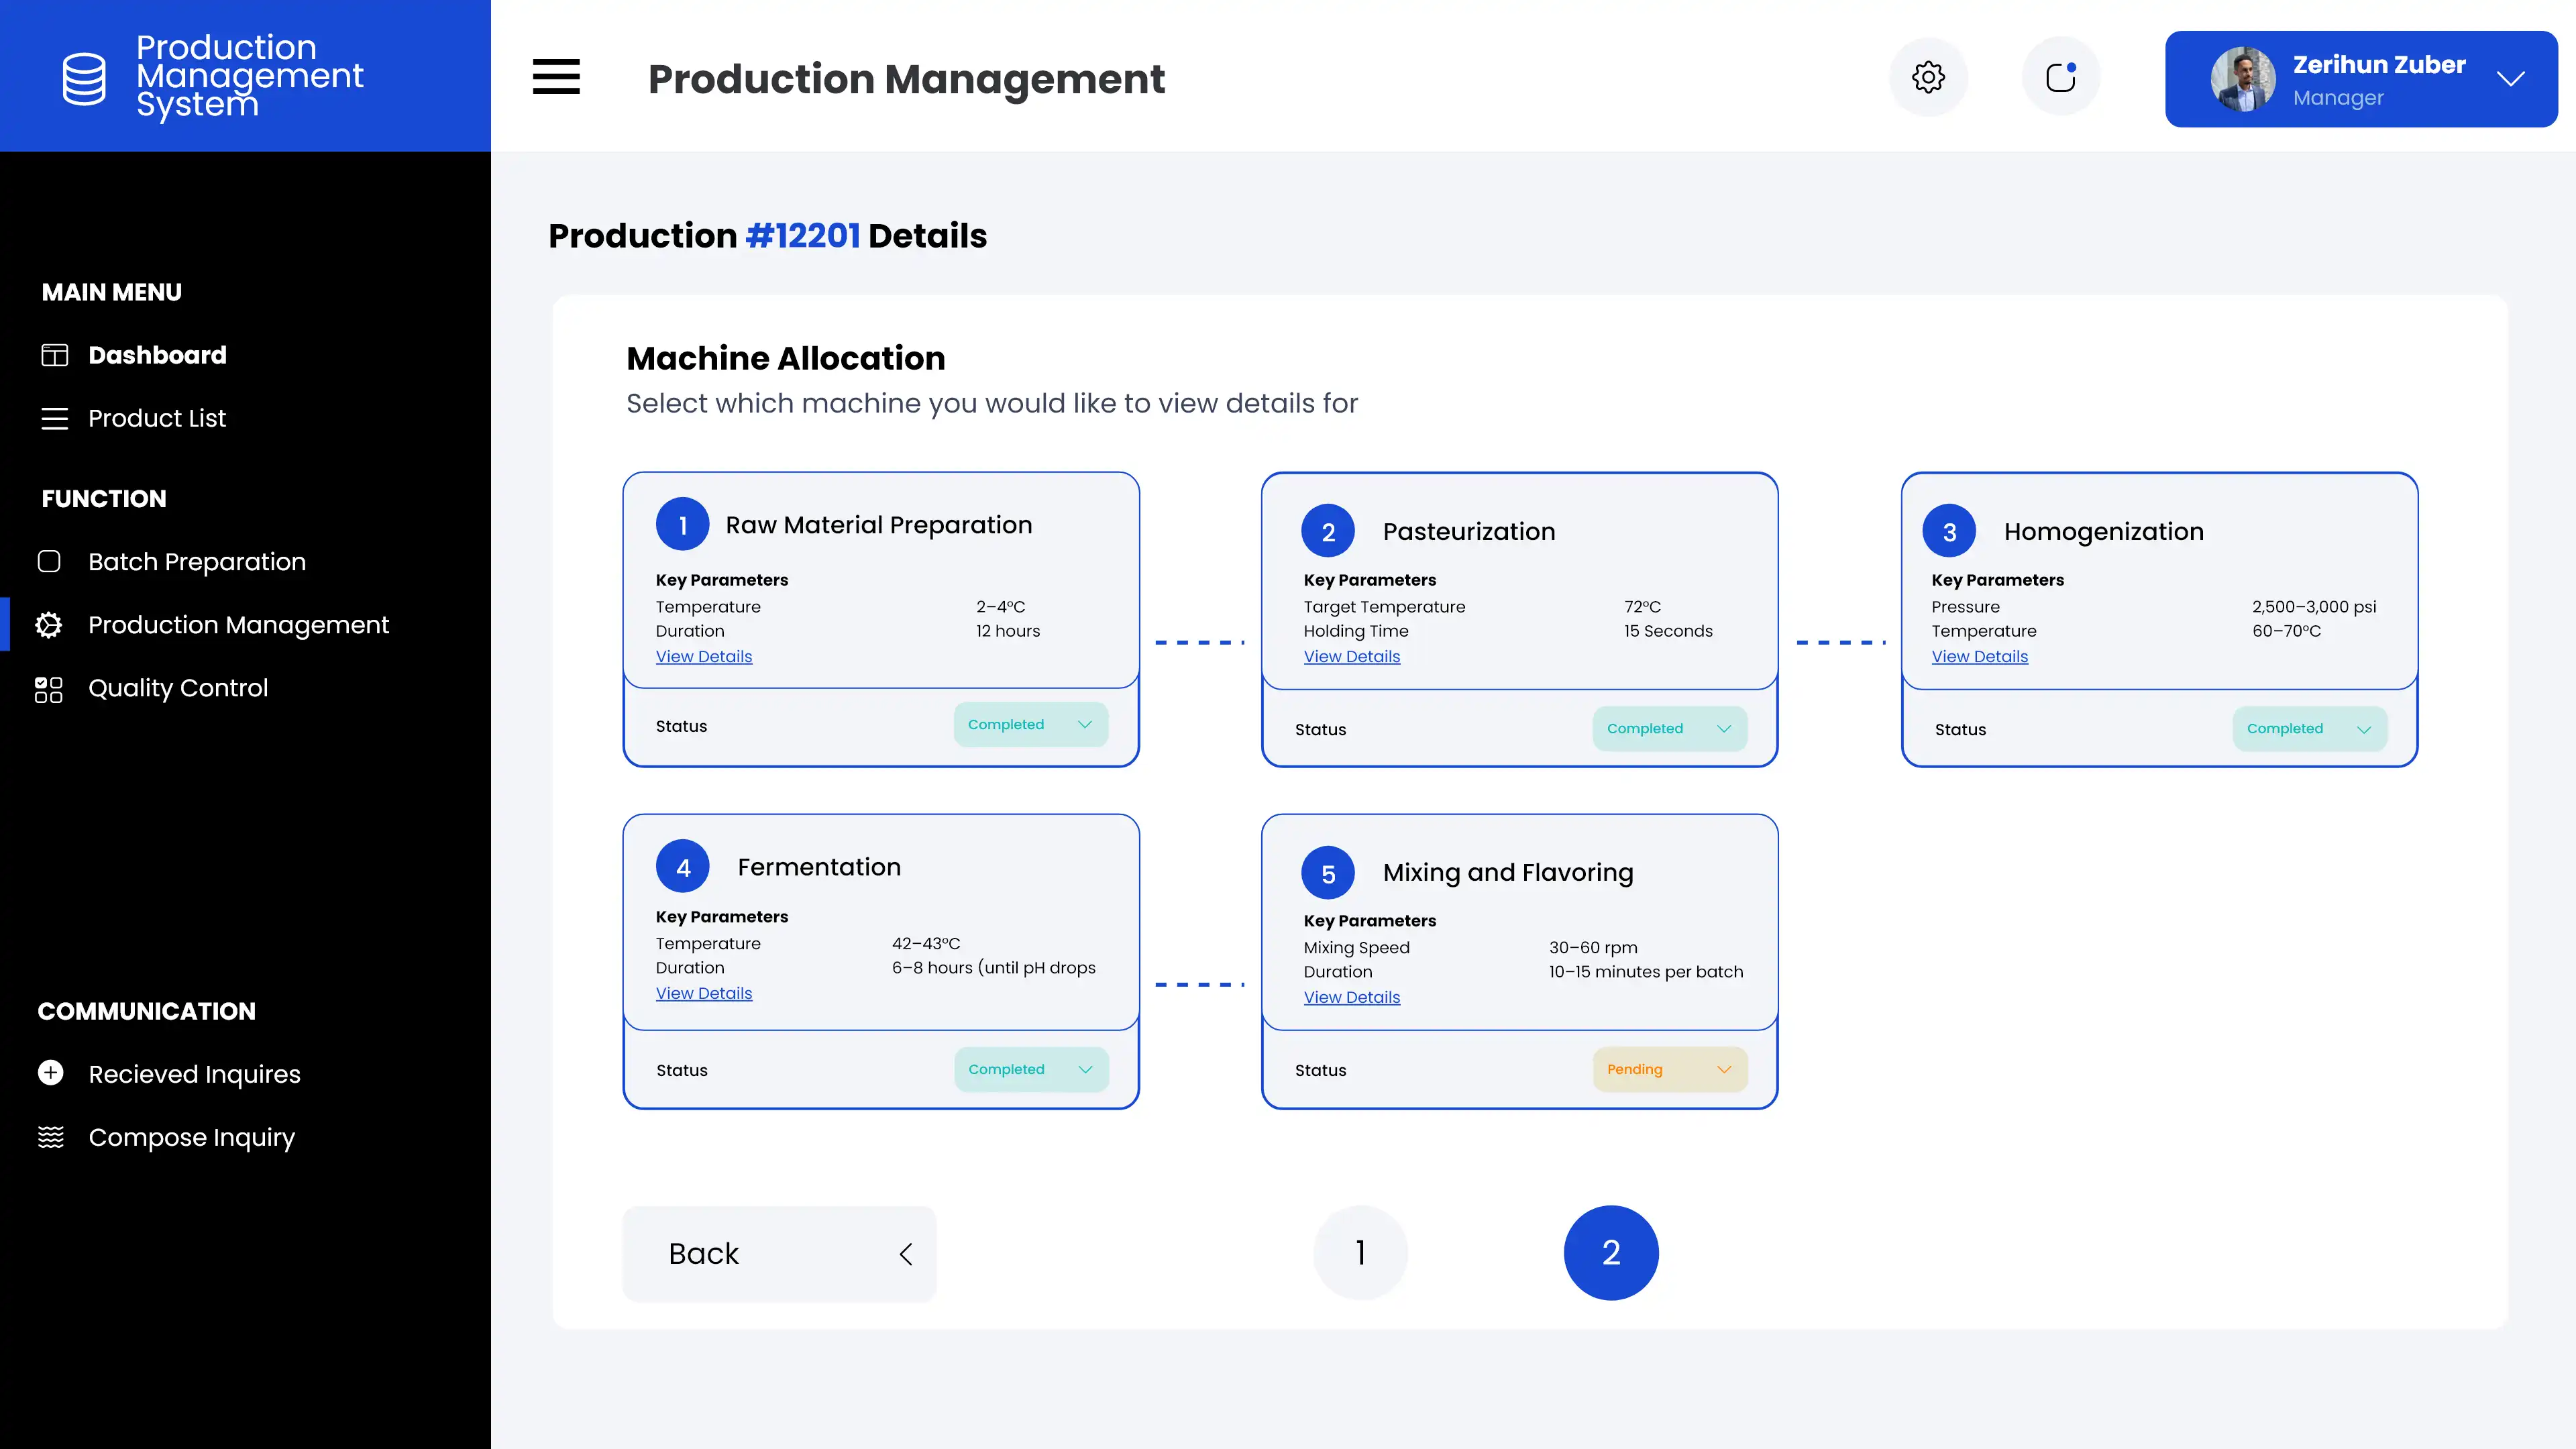Click the Recieved Inquires plus icon
Viewport: 2576px width, 1449px height.
pos(50,1073)
